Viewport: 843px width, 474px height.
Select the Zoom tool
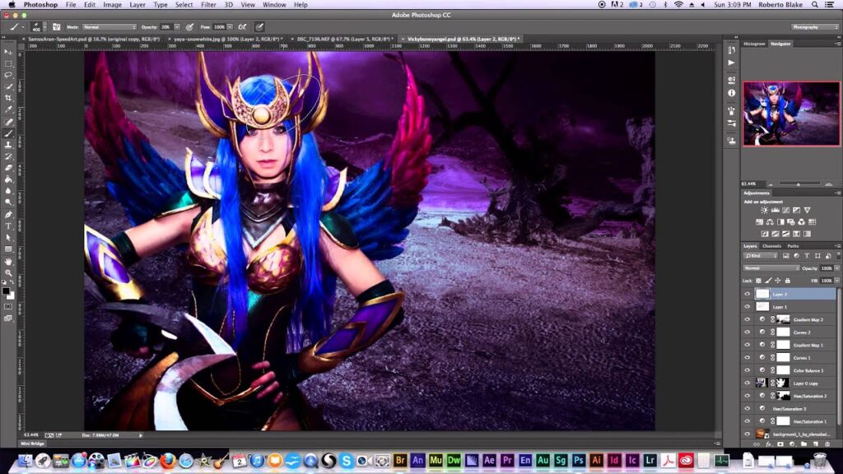(8, 272)
